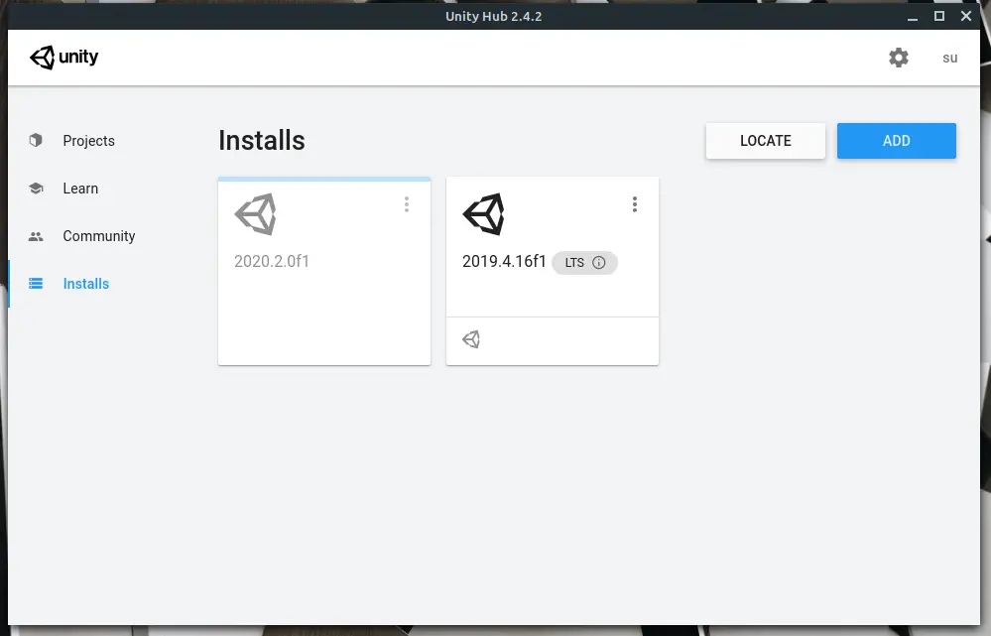Click the 2020.2.0f1 Unity logo
Screen dimensions: 991x636
click(256, 214)
